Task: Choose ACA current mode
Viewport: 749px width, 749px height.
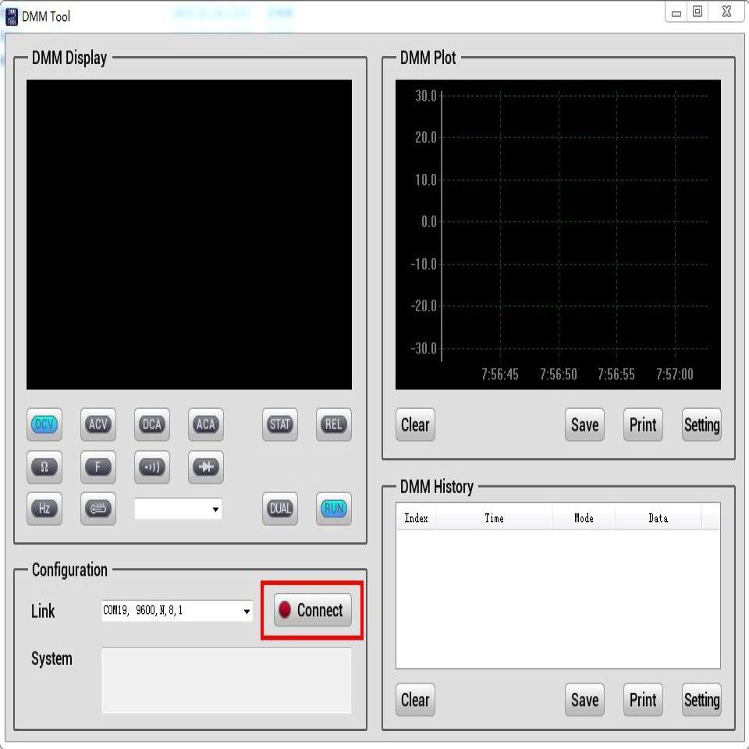Action: pos(205,424)
